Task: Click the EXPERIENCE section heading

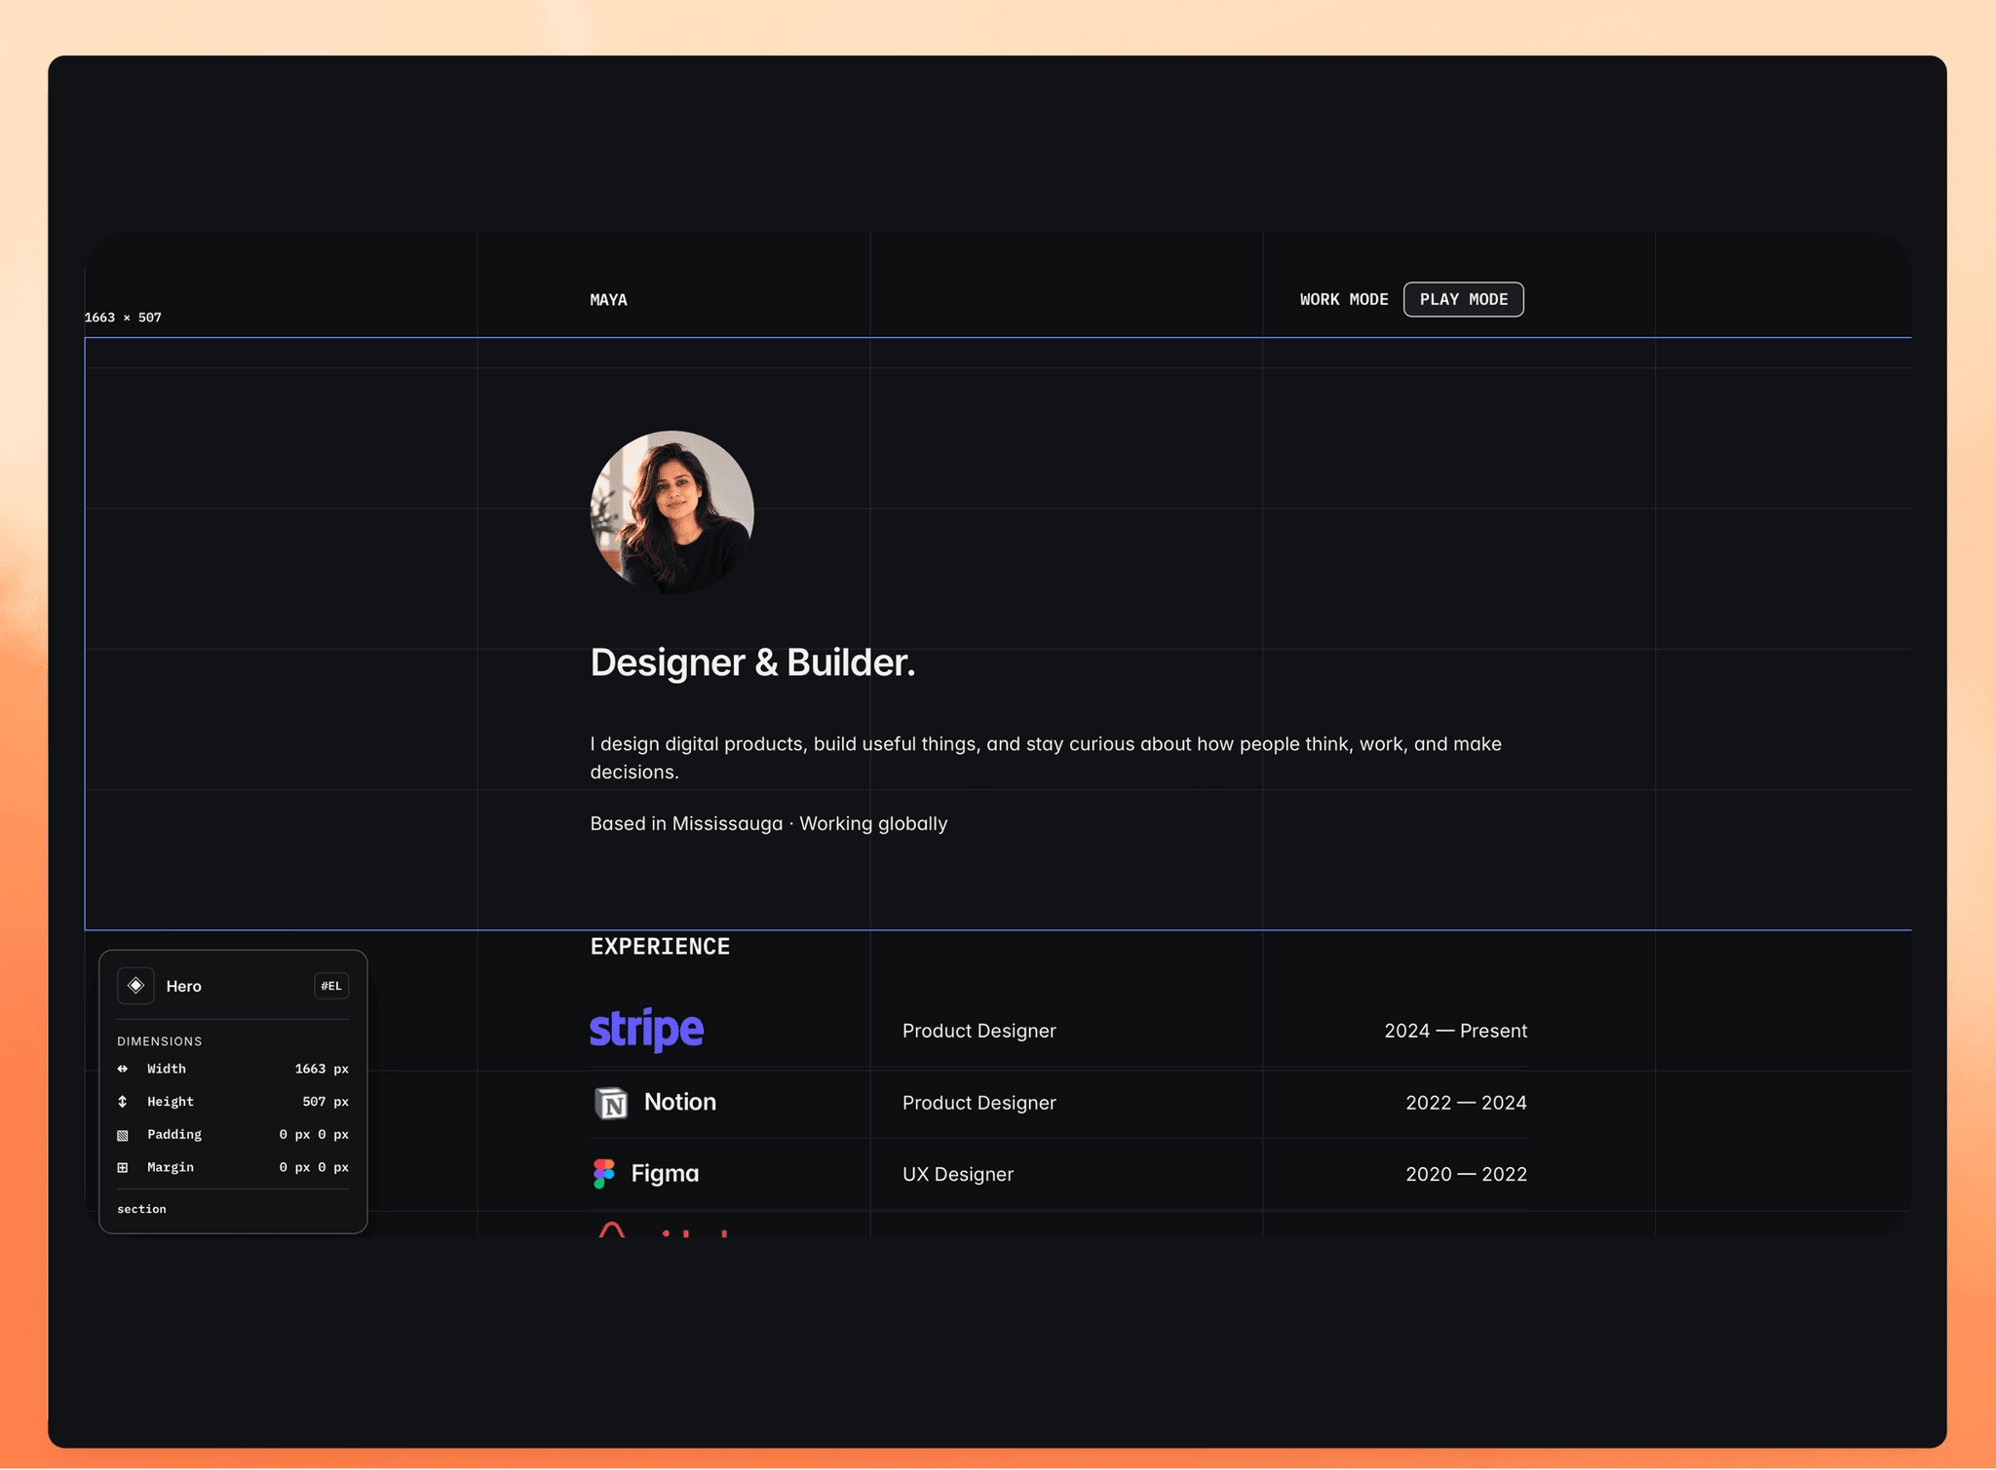Action: click(660, 947)
